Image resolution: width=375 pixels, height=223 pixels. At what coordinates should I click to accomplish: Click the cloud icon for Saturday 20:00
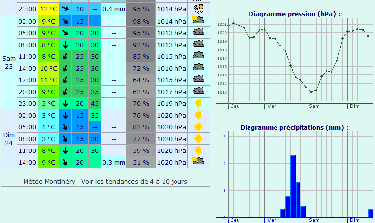coord(198,91)
